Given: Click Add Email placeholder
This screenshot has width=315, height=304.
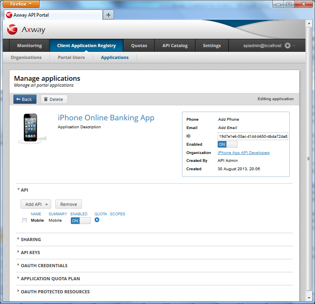Looking at the screenshot, I should point(228,127).
